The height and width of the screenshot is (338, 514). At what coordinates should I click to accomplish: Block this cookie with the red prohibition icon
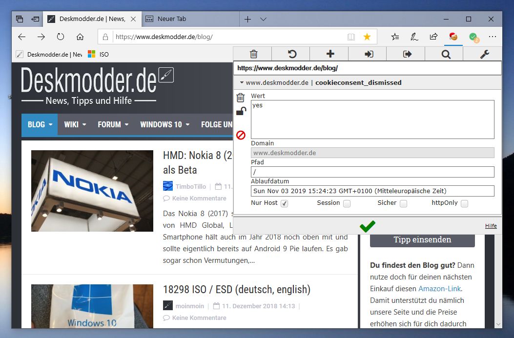(241, 135)
